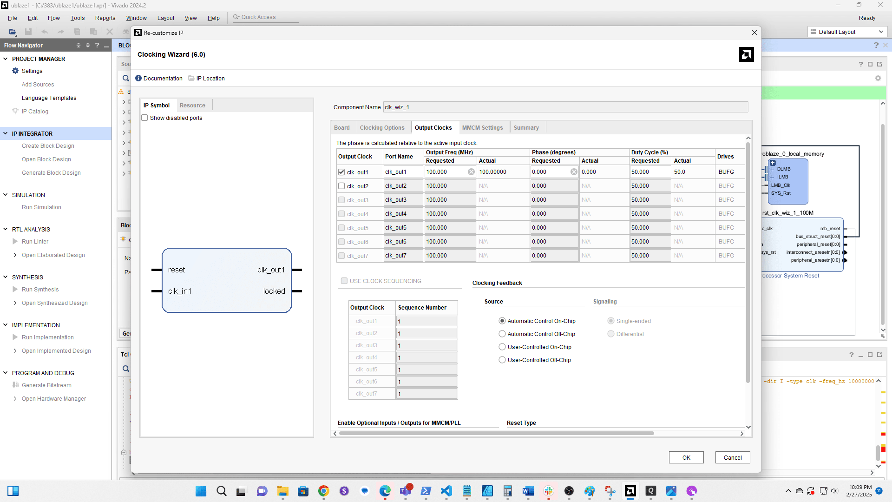This screenshot has height=502, width=892.
Task: Switch to the MMCM Settings tab
Action: click(x=482, y=127)
